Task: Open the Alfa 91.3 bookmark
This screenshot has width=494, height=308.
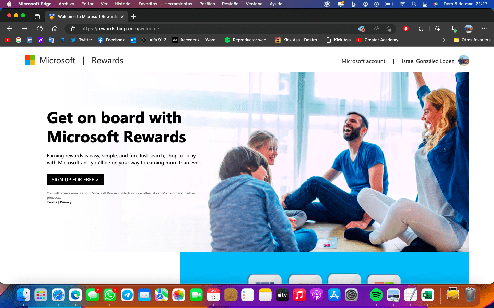Action: [x=154, y=40]
